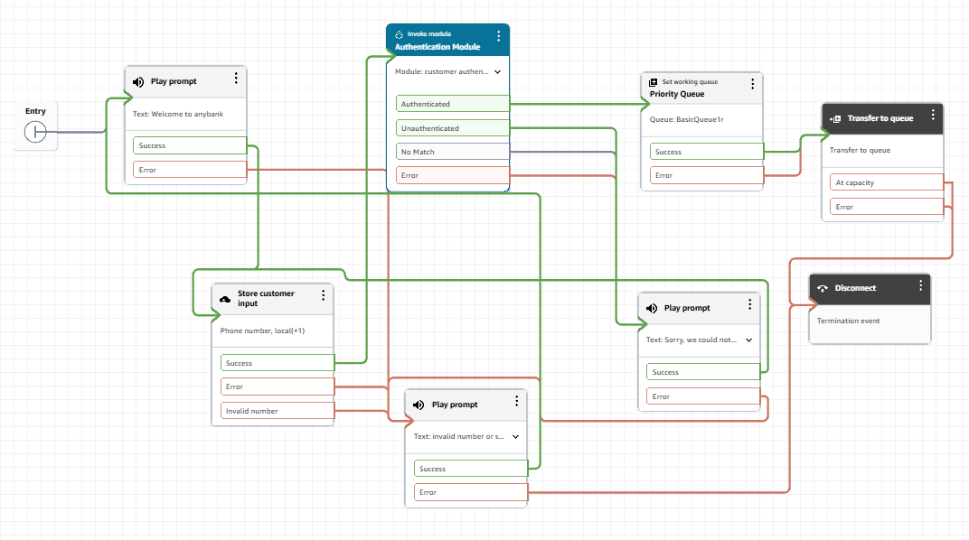Image resolution: width=969 pixels, height=540 pixels.
Task: Select the Unauthenticated output branch
Action: click(451, 127)
